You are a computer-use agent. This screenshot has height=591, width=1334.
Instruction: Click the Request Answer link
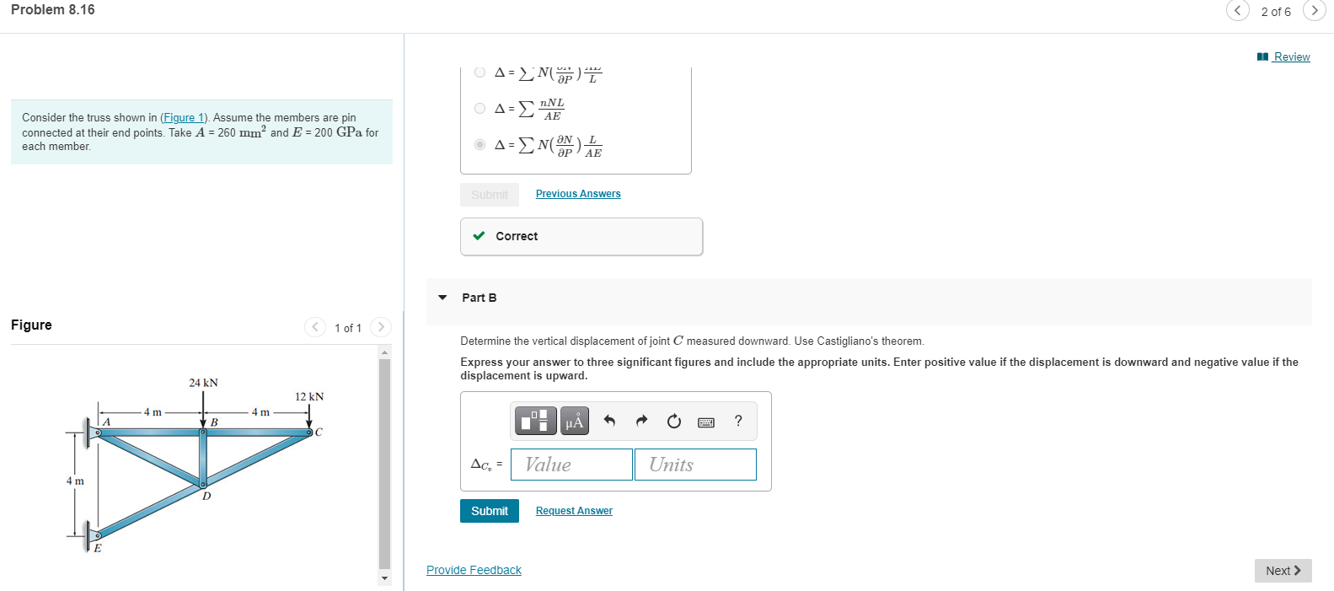[574, 511]
